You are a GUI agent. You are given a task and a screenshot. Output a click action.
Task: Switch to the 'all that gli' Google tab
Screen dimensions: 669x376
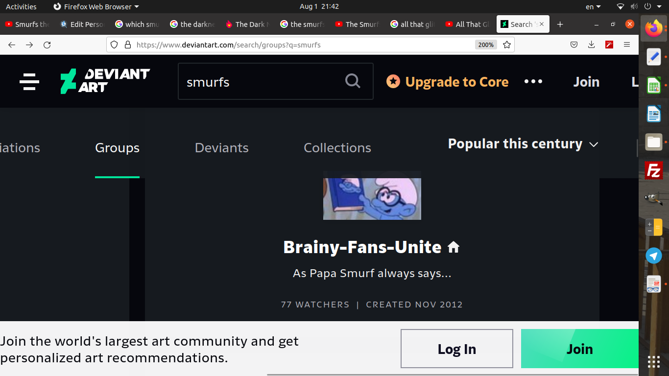click(x=413, y=24)
